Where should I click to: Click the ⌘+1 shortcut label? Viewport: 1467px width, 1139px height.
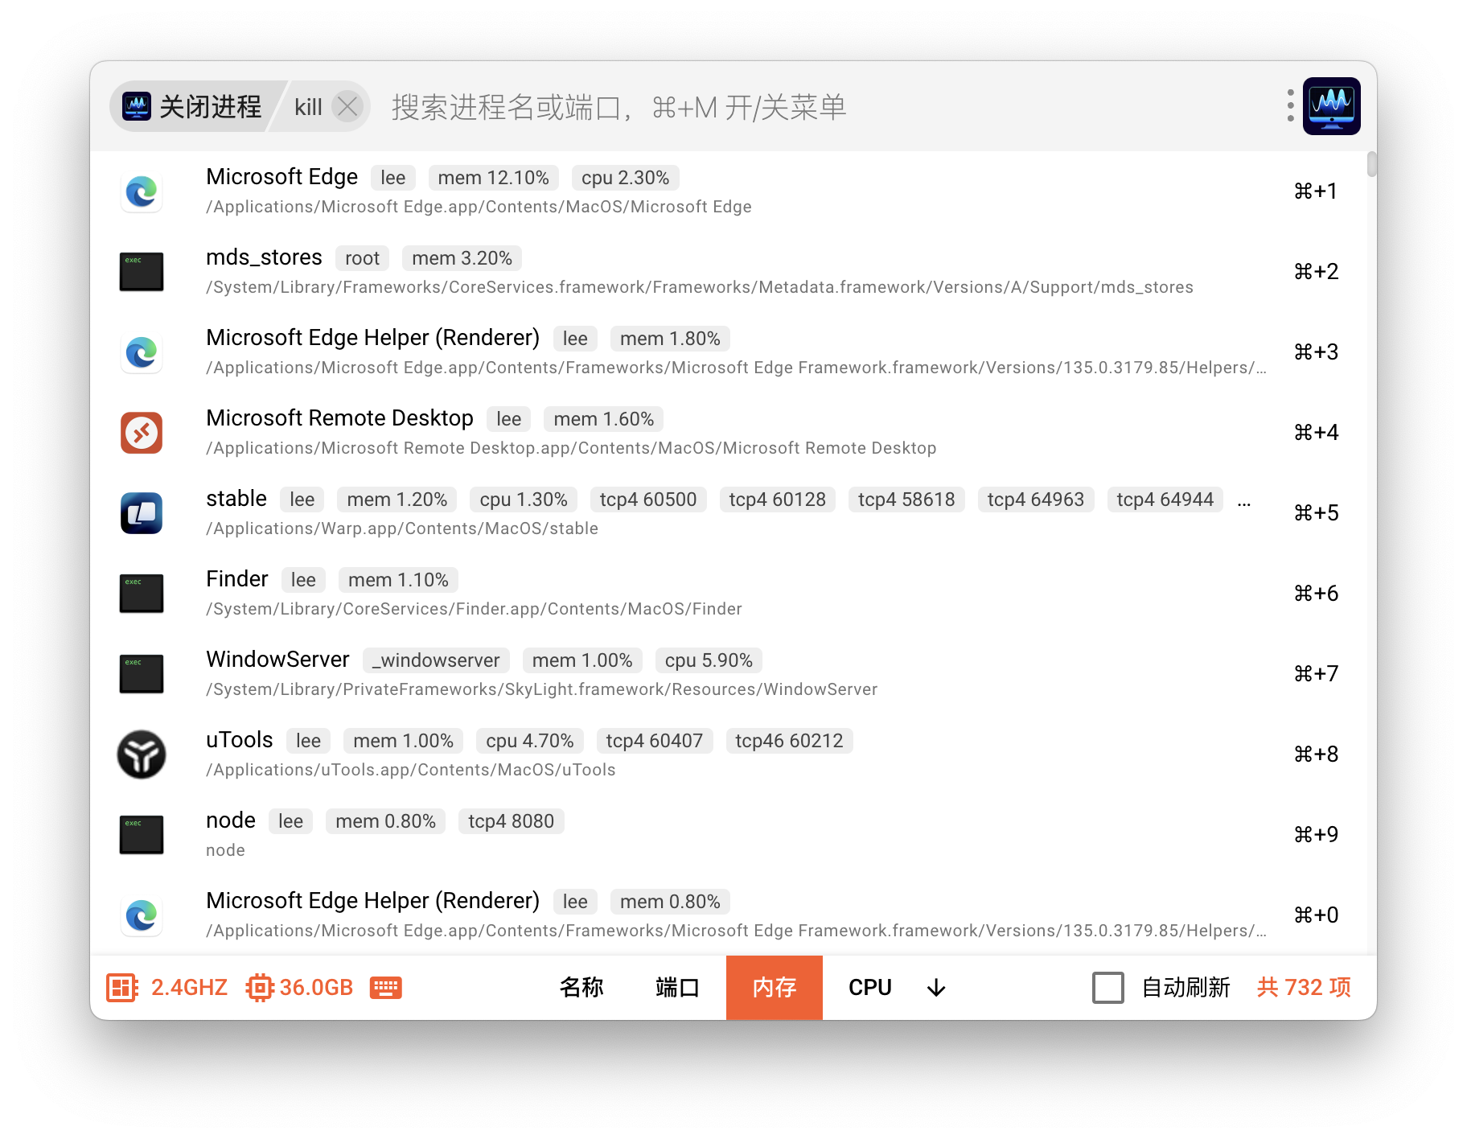point(1316,191)
